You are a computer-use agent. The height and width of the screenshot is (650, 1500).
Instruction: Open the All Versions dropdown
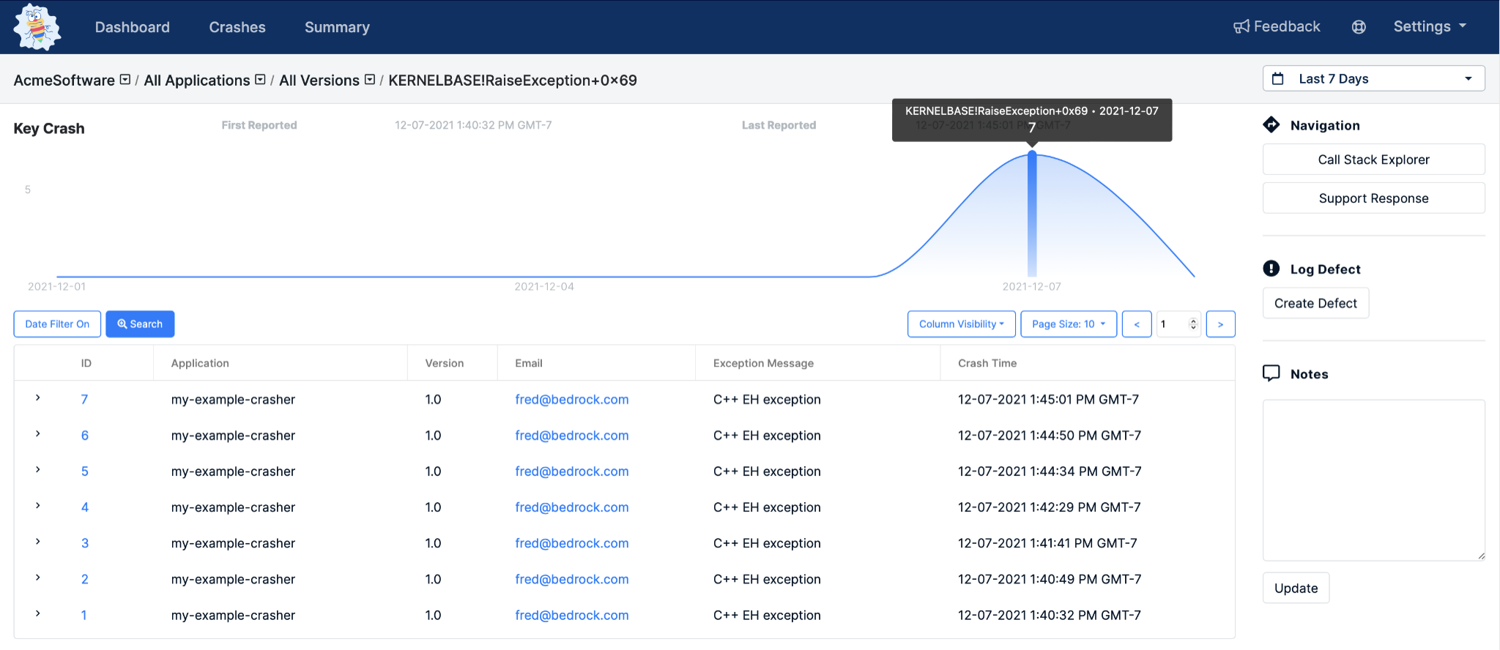pyautogui.click(x=370, y=79)
